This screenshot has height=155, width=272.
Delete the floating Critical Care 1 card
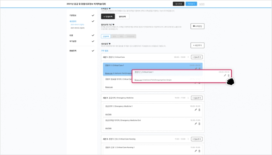click(229, 75)
